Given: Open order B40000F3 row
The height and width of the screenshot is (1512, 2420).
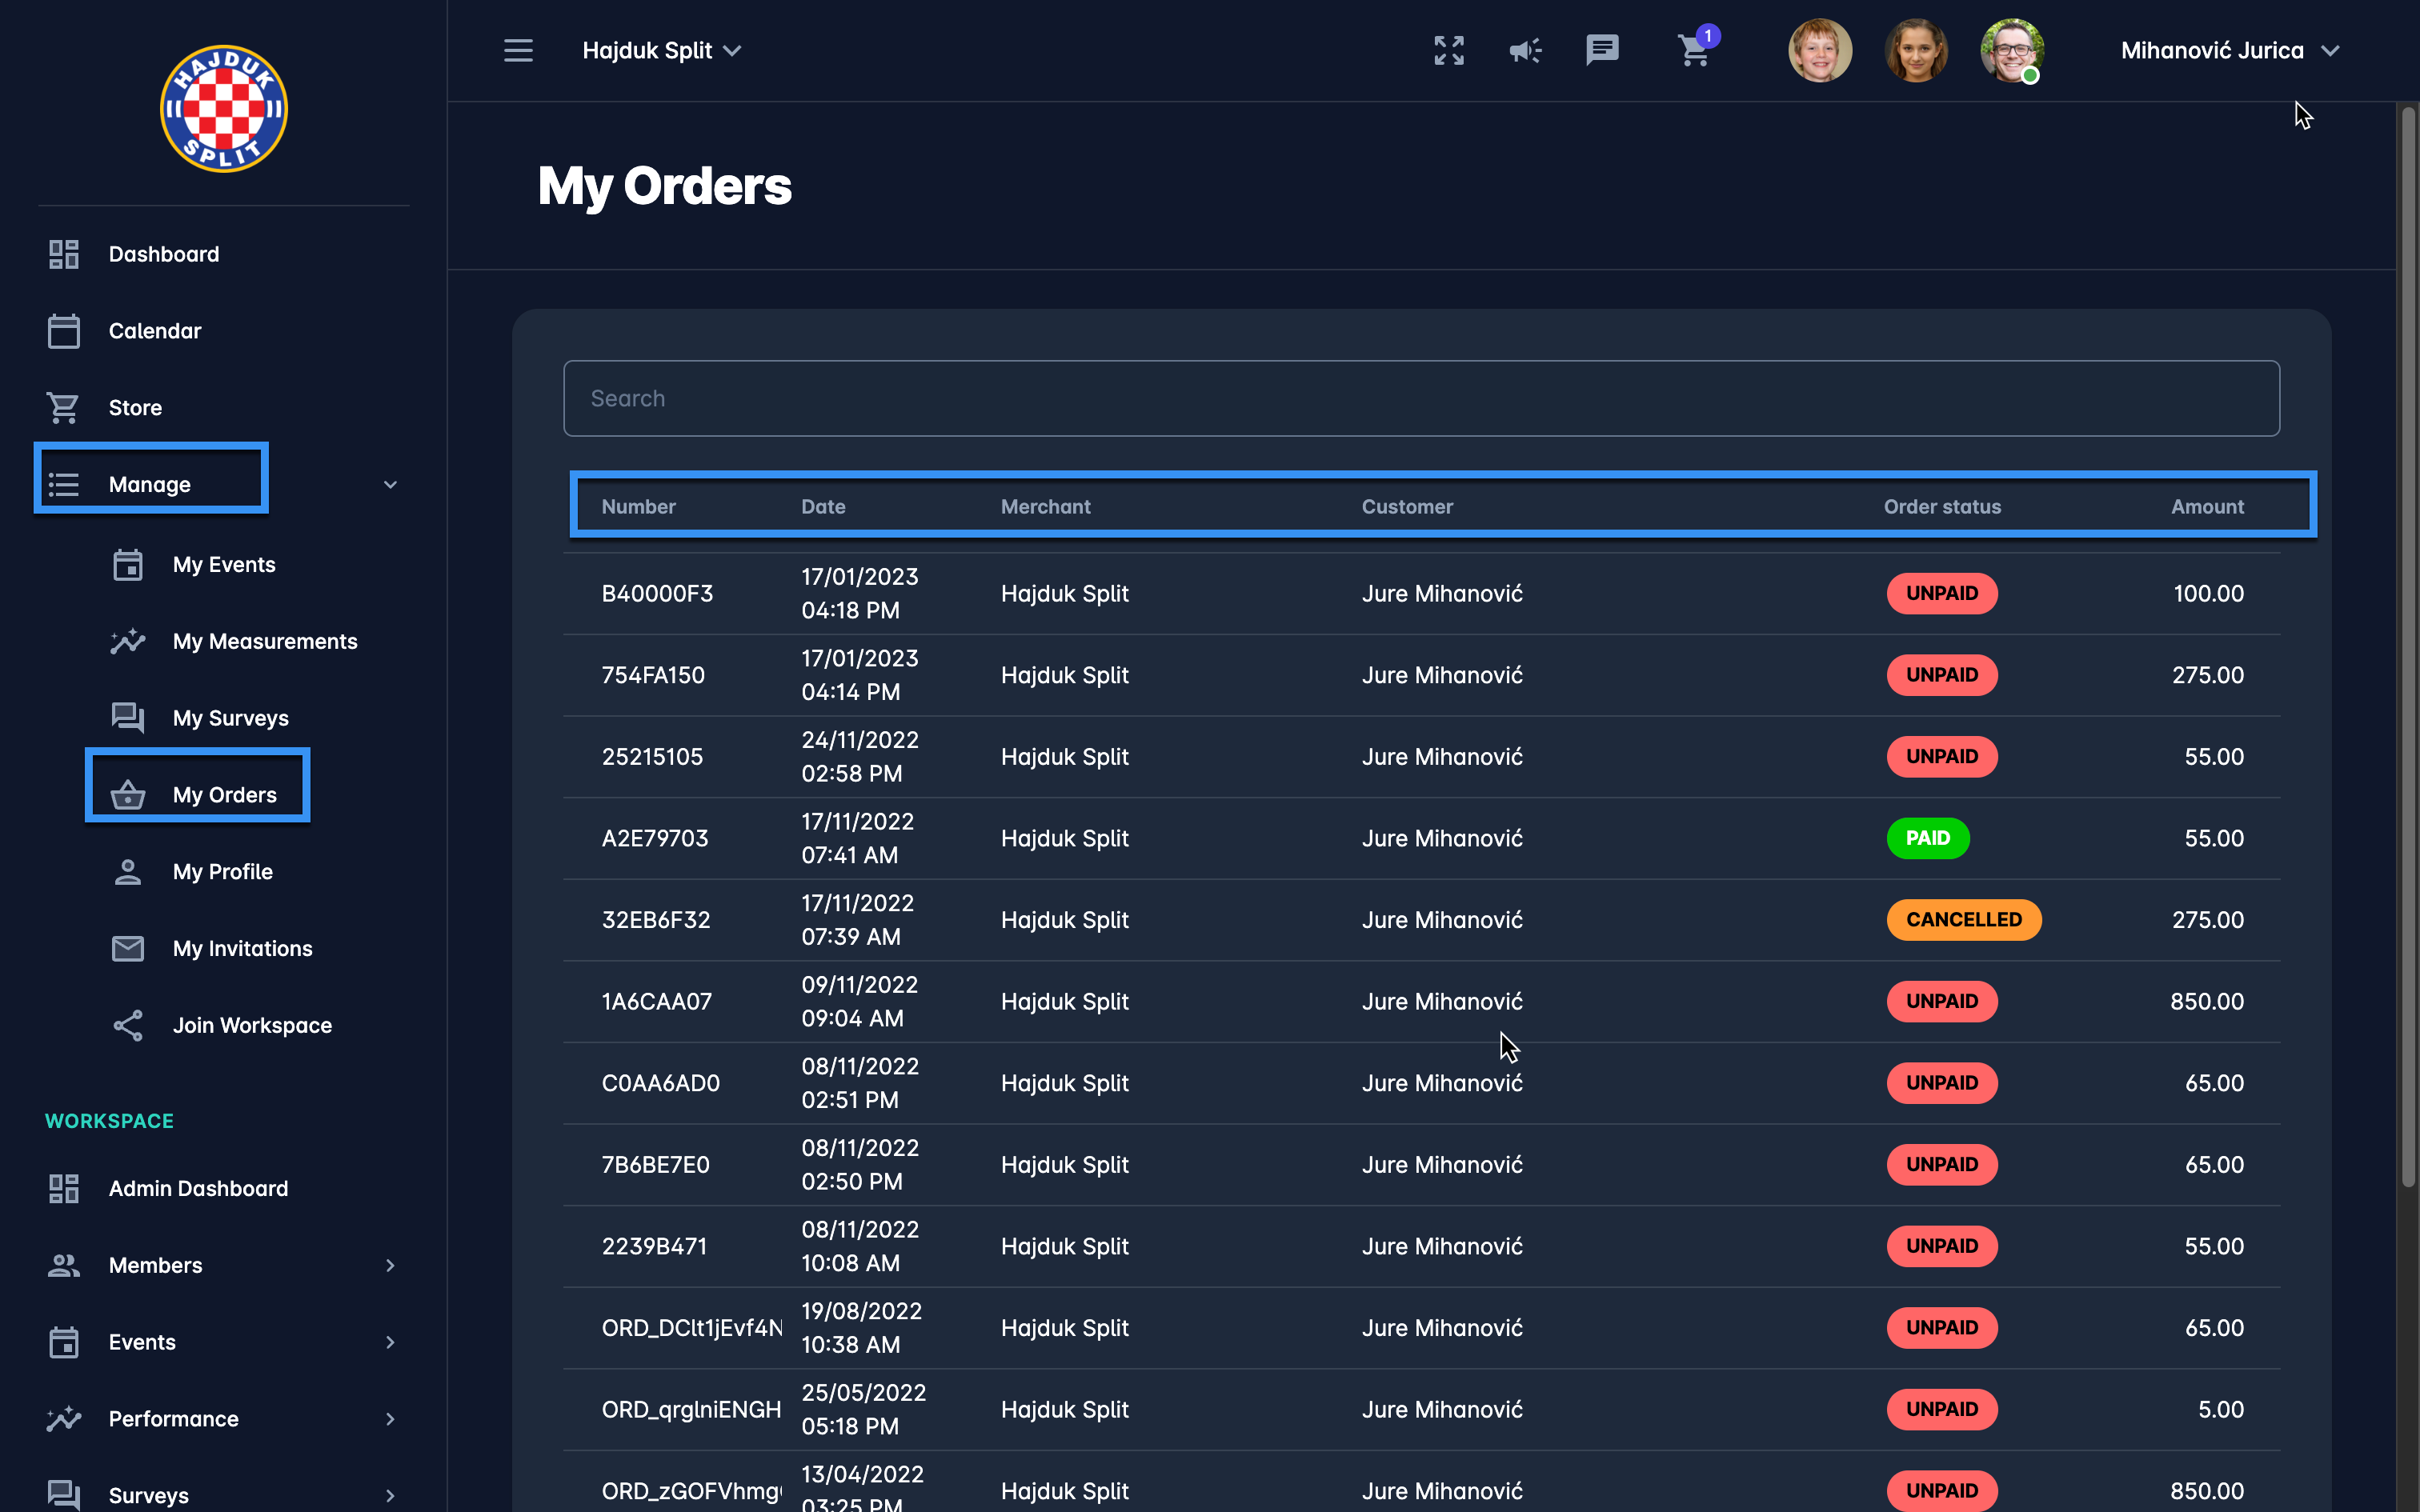Looking at the screenshot, I should [x=657, y=593].
